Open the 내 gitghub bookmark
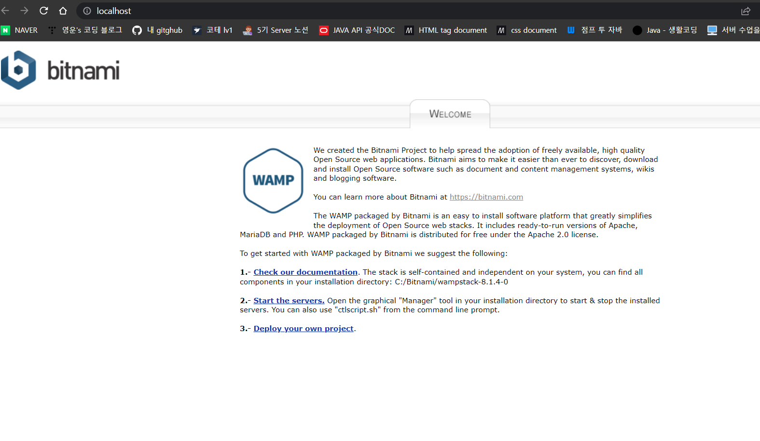This screenshot has height=441, width=760. 157,30
